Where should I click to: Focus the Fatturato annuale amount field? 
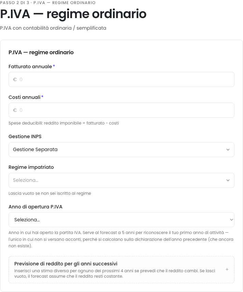tap(121, 79)
